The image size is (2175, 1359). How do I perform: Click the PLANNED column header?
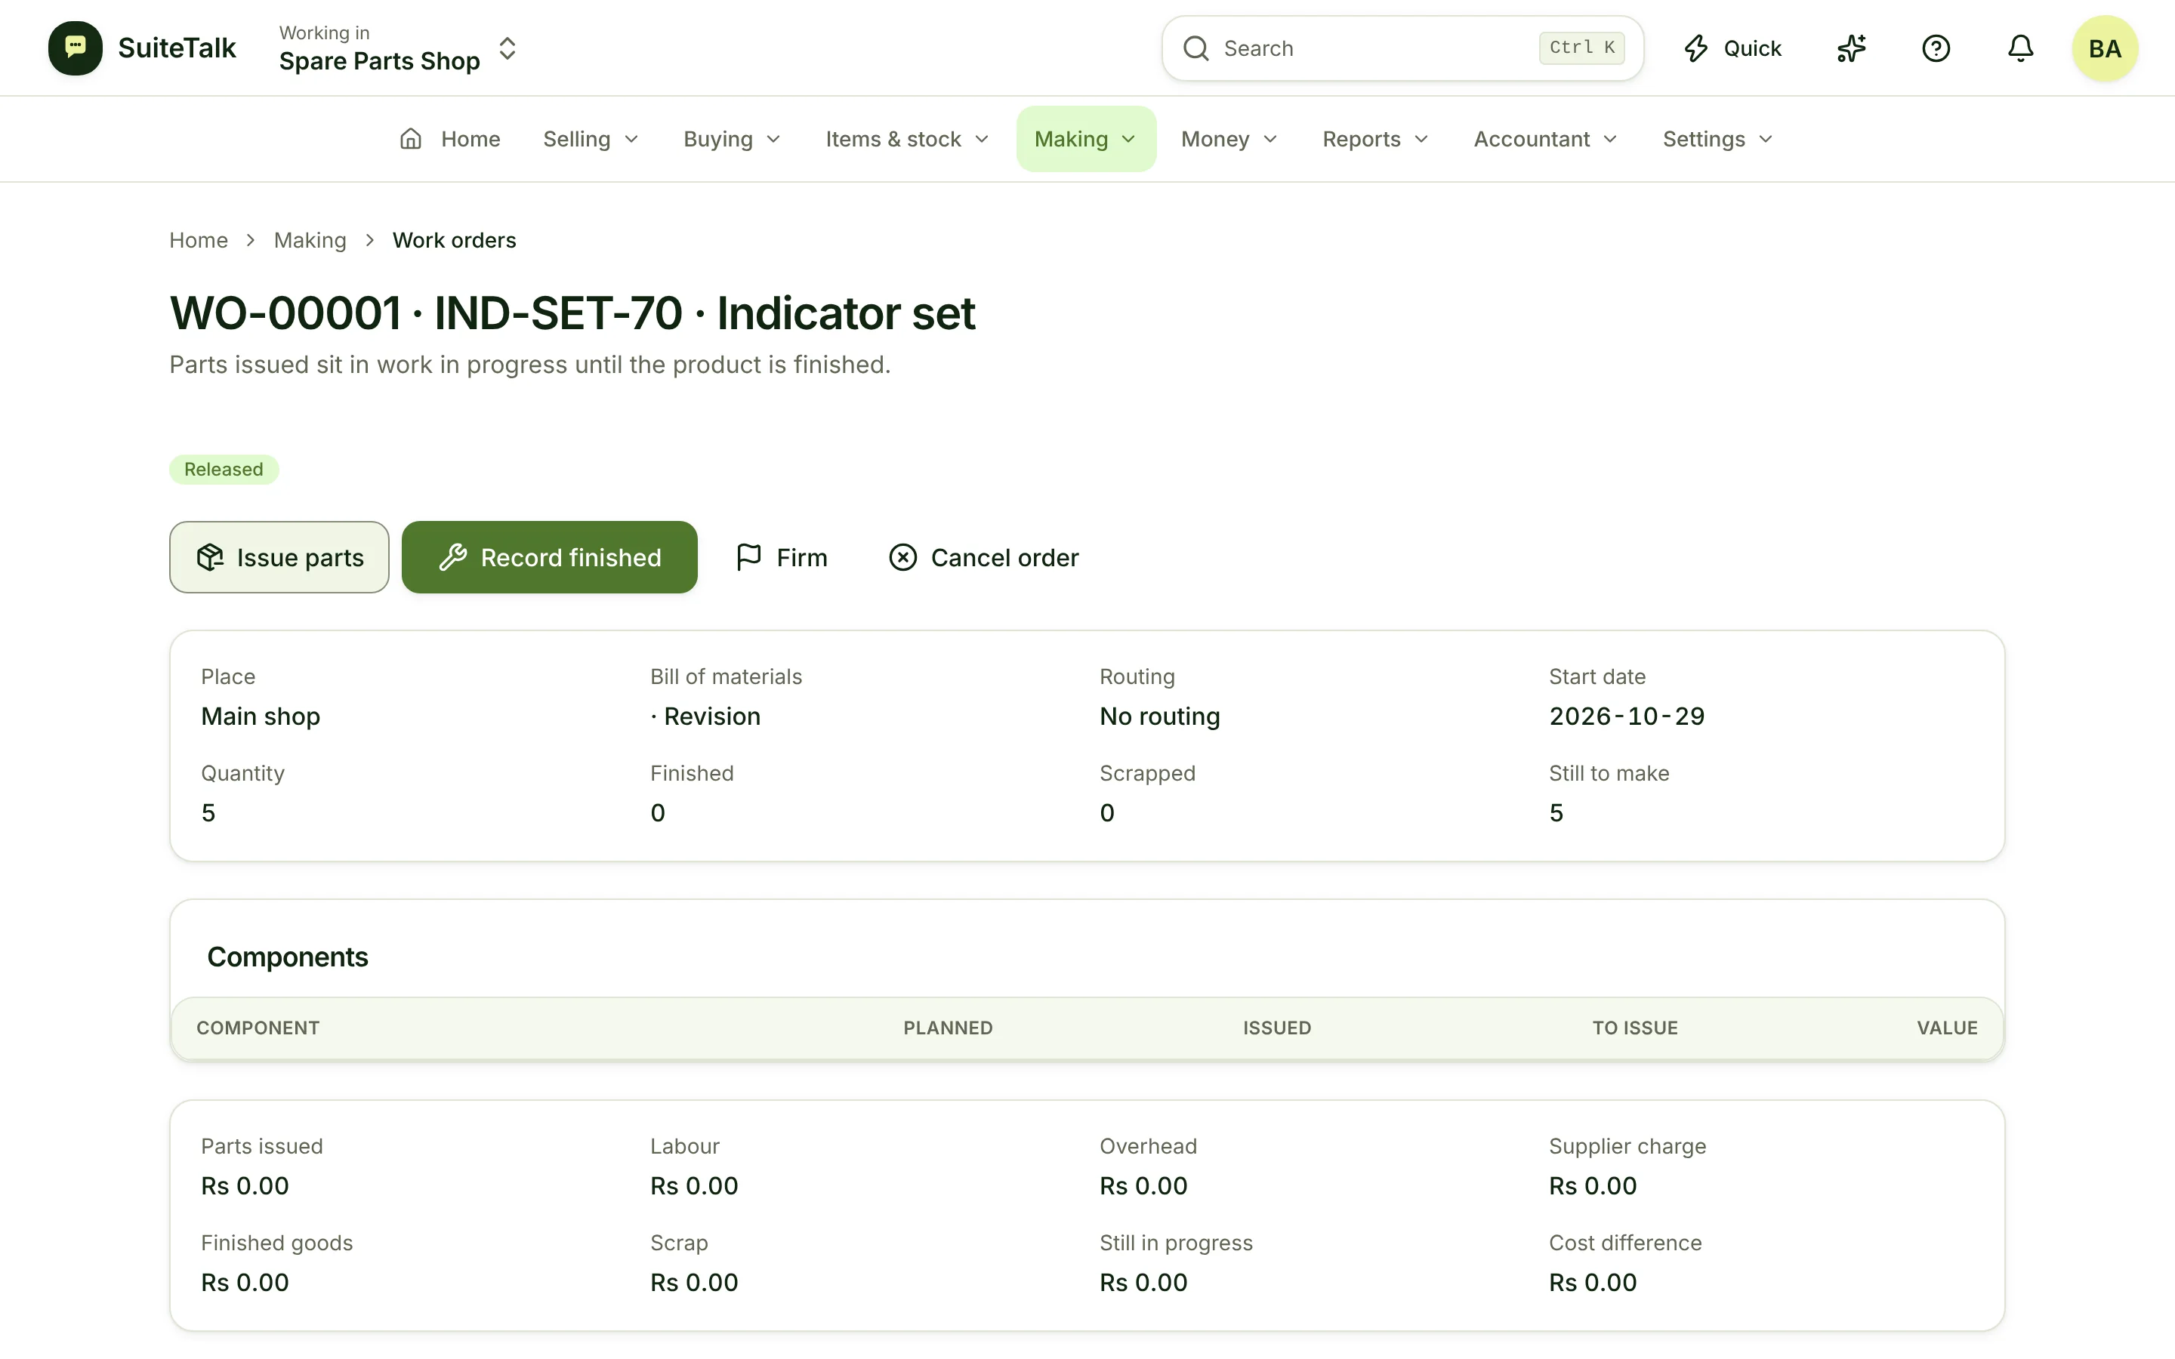coord(947,1028)
